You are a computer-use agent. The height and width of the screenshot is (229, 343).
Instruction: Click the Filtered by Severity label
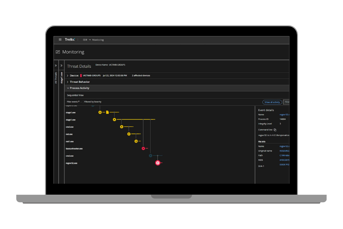click(93, 102)
